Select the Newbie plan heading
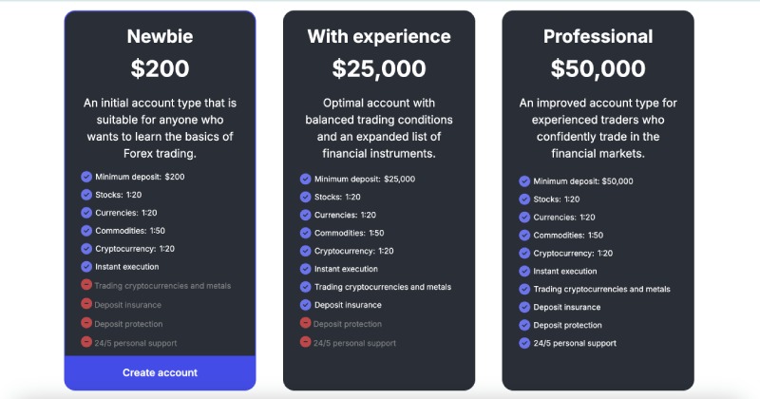 coord(160,36)
